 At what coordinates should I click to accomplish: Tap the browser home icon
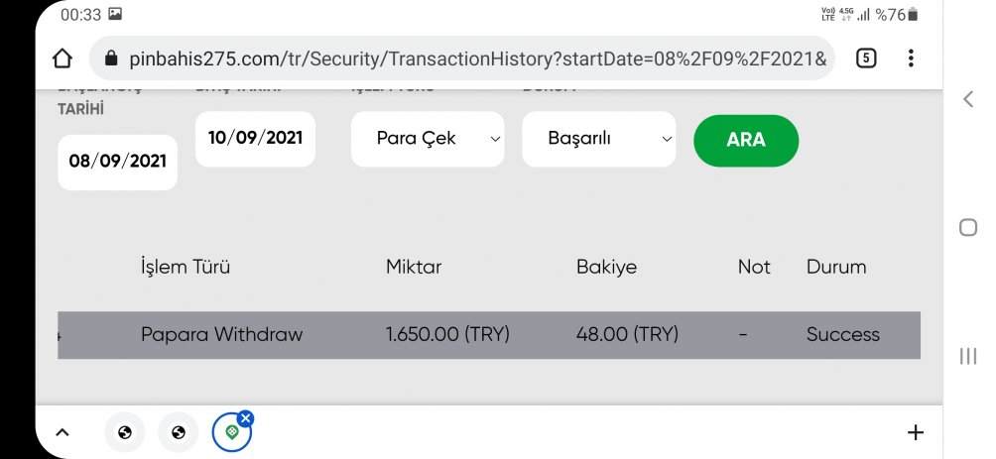tap(62, 58)
